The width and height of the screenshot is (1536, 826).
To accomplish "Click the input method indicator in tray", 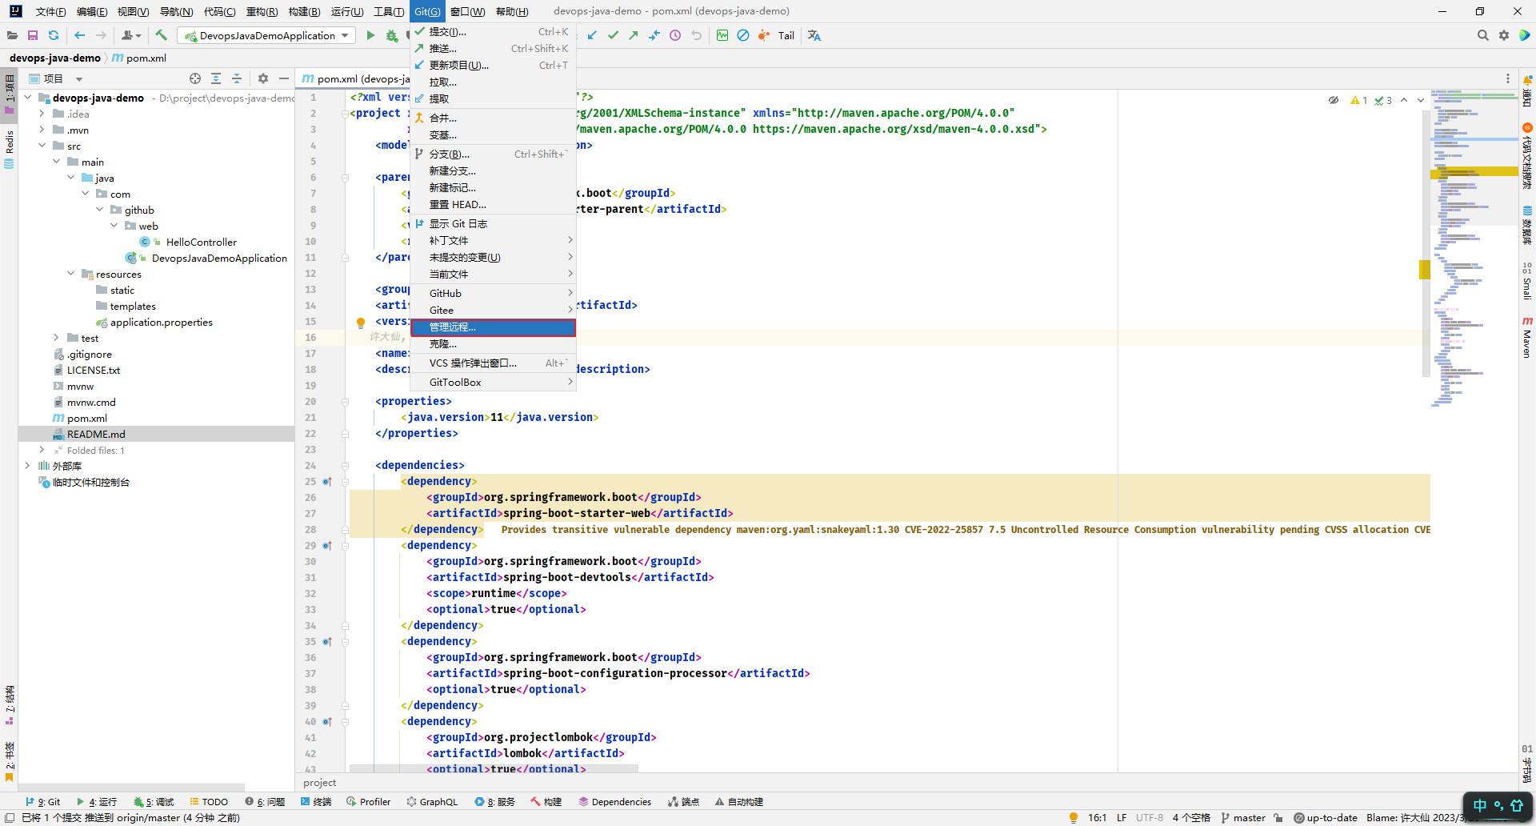I will (x=1498, y=806).
